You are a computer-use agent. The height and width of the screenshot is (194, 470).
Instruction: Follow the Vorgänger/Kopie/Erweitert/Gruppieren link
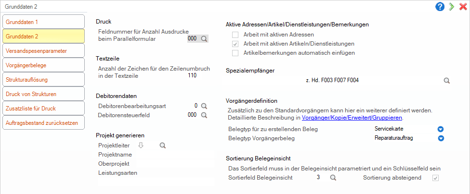point(352,118)
